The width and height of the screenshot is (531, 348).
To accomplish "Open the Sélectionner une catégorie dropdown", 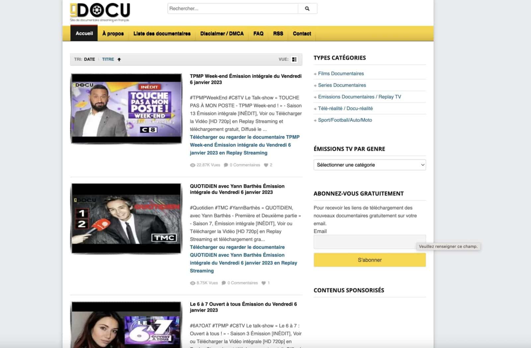I will (x=369, y=165).
